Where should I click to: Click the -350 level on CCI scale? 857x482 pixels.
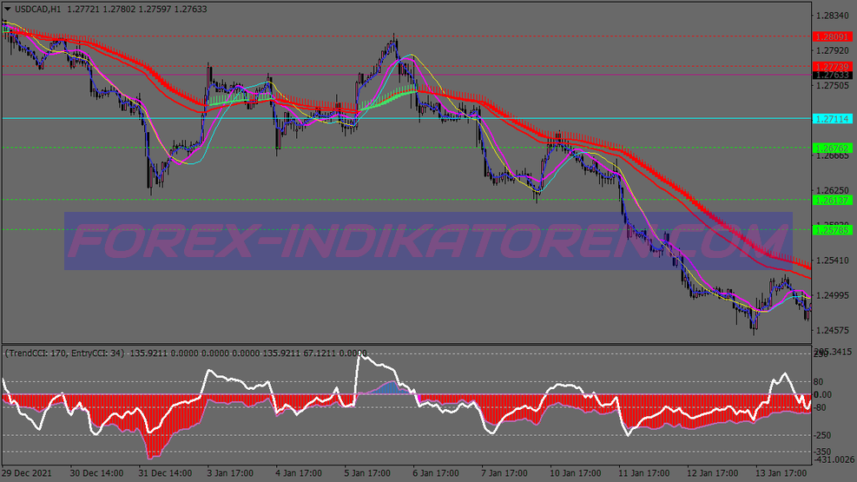(x=822, y=452)
